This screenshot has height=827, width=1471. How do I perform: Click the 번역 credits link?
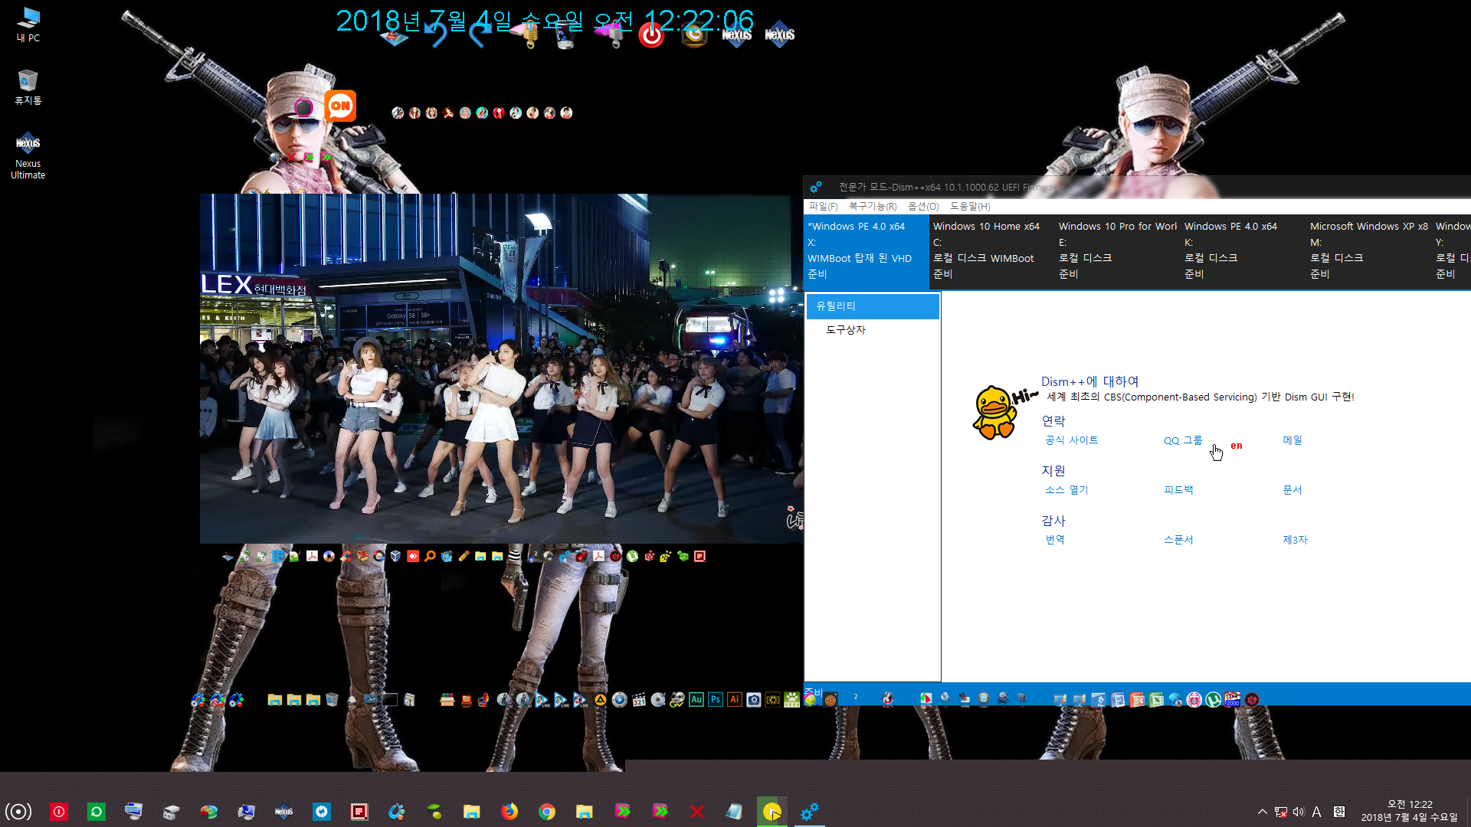click(1055, 540)
